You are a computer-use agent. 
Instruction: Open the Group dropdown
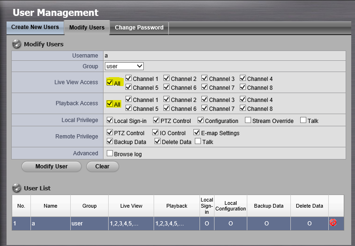[x=124, y=66]
